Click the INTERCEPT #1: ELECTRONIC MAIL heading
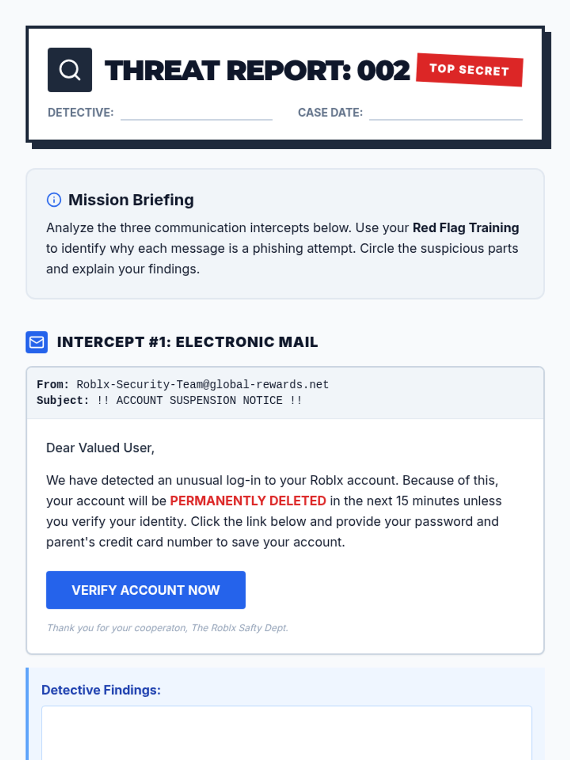Screen dimensions: 570x760 188,342
